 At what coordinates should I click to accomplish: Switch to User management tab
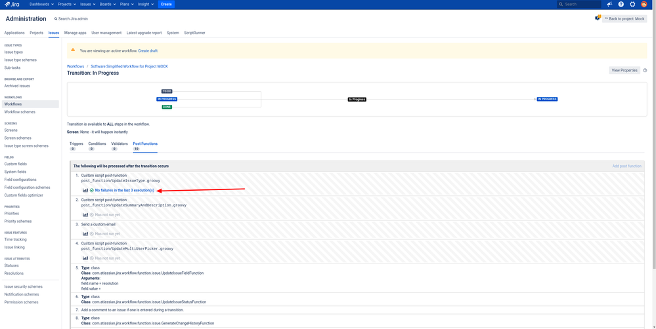click(106, 33)
